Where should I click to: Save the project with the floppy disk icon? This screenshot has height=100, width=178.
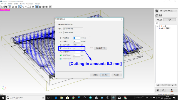pos(6,7)
